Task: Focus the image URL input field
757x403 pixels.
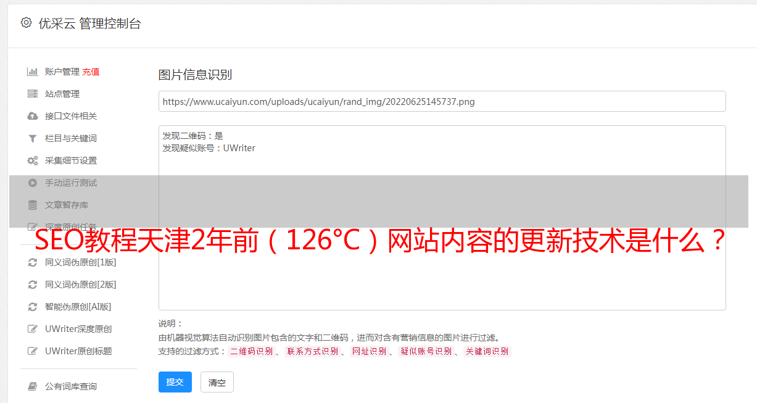Action: point(442,101)
